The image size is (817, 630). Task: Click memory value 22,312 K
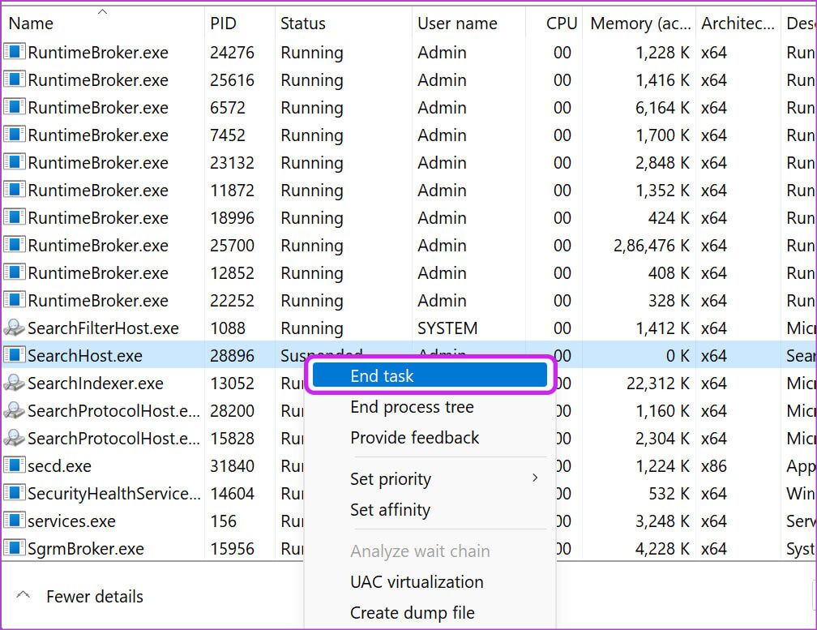click(x=657, y=384)
